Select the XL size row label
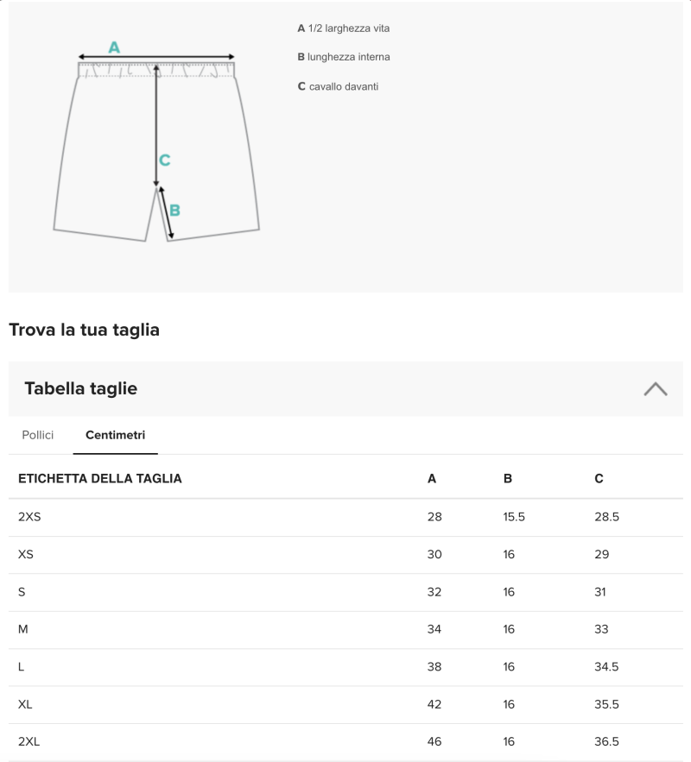 click(x=25, y=704)
